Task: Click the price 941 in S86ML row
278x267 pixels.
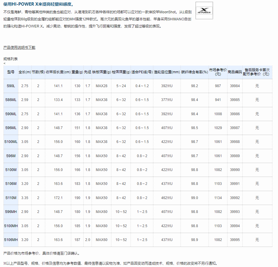Action: [x=218, y=100]
